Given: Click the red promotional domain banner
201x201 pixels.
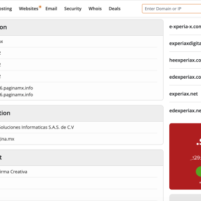Looking at the screenshot, I should (x=185, y=156).
